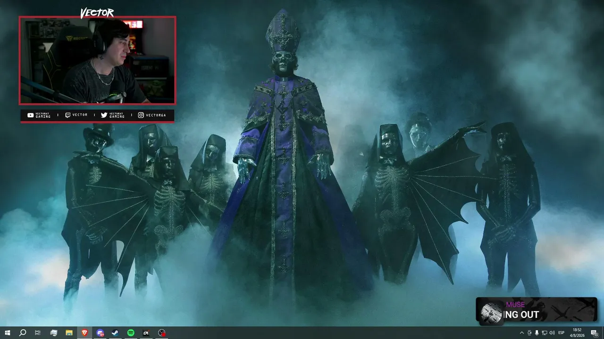Switch to the Brave browser on the taskbar
Viewport: 604px width, 339px height.
[x=84, y=333]
